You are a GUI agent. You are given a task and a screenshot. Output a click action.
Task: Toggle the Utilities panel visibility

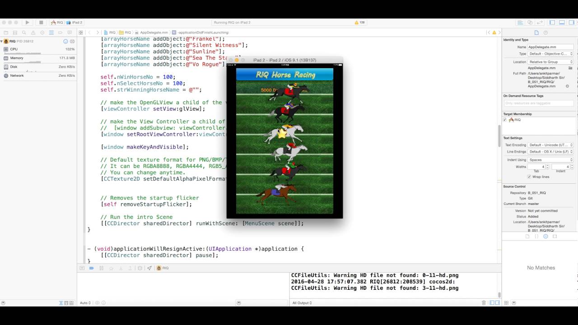click(x=572, y=23)
